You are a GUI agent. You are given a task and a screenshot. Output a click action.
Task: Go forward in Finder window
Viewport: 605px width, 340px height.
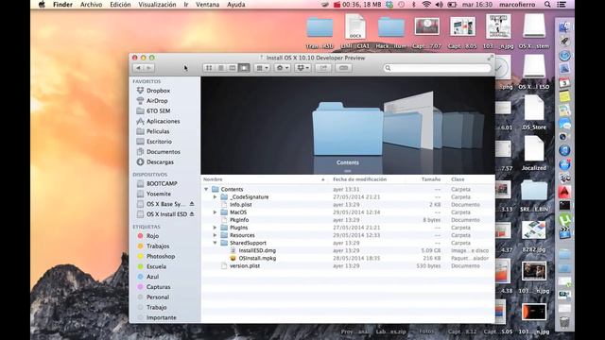click(148, 68)
